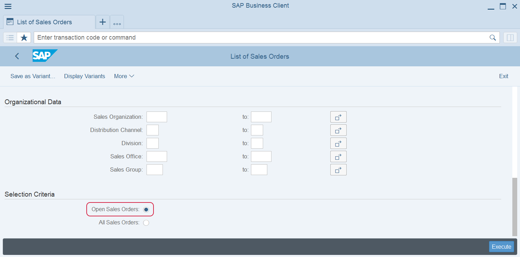Close the SAP Business Client window
Screen dimensions: 520x257
point(514,6)
